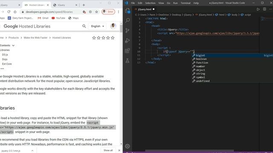The image size is (273, 153).
Task: Rate page with the first star
Action: click(x=94, y=38)
